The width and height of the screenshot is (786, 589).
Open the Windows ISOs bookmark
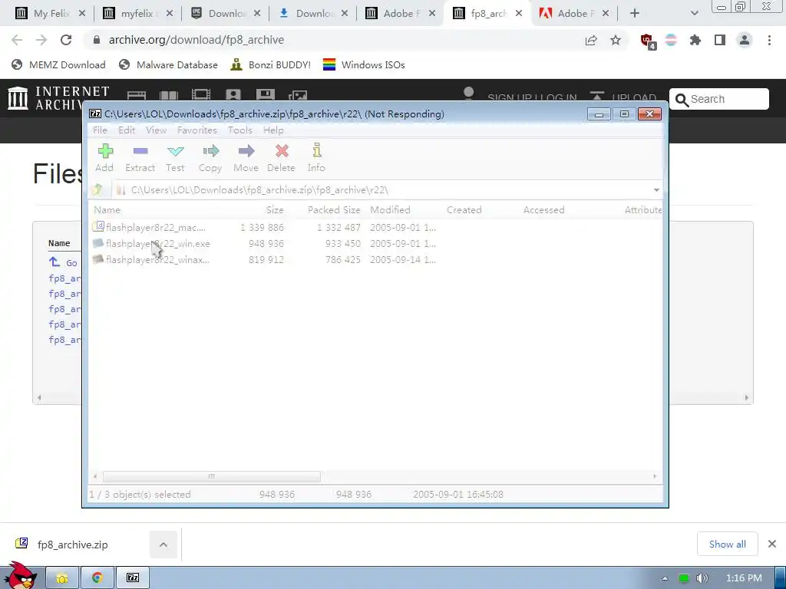pyautogui.click(x=364, y=65)
